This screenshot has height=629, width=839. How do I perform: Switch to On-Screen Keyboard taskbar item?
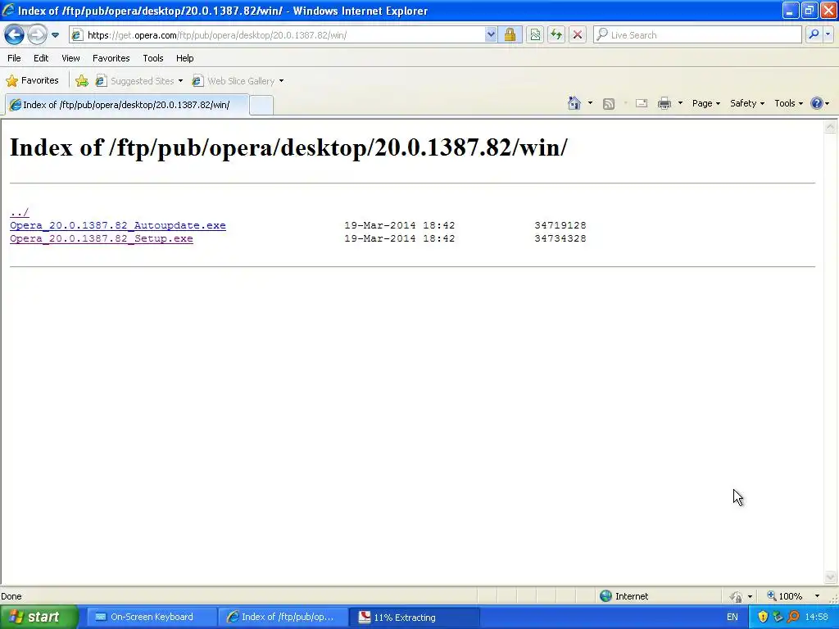[x=152, y=618]
